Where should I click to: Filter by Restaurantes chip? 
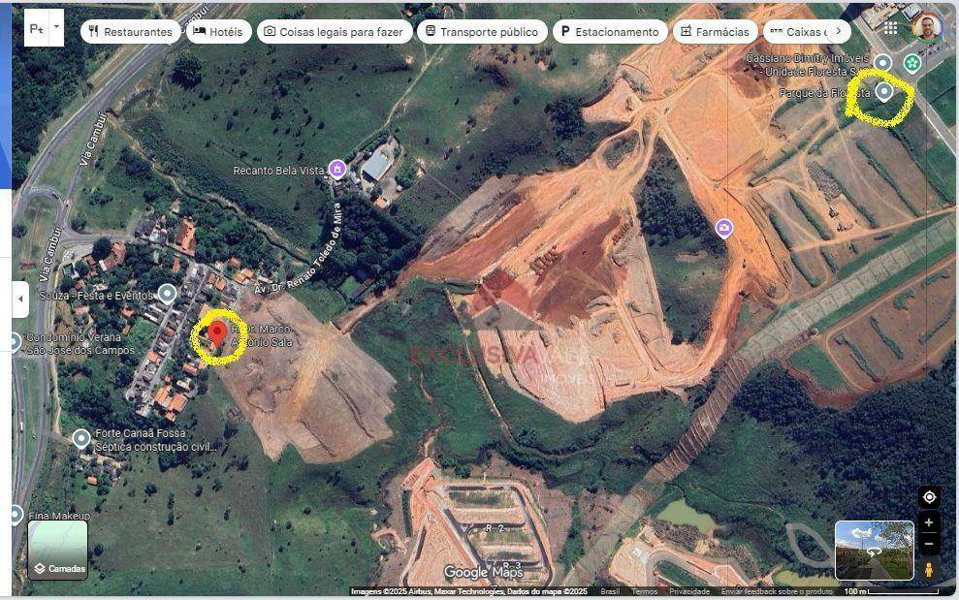coord(130,32)
